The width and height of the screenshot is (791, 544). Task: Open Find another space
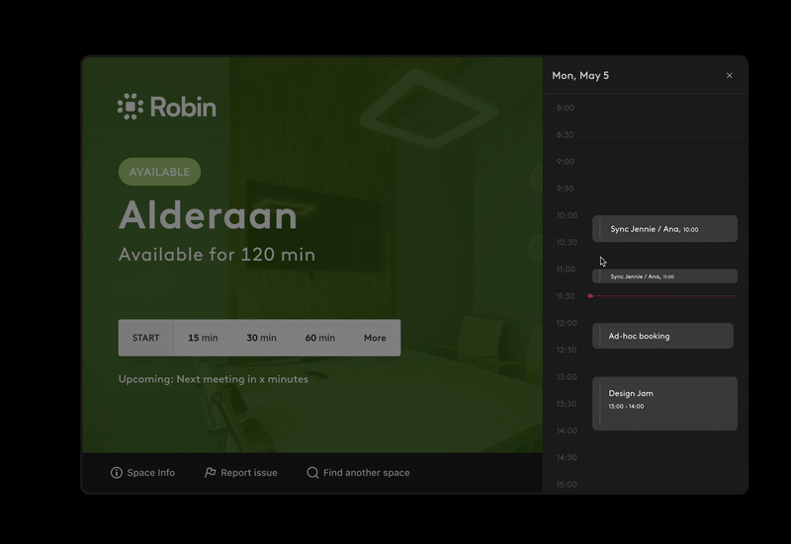[358, 473]
